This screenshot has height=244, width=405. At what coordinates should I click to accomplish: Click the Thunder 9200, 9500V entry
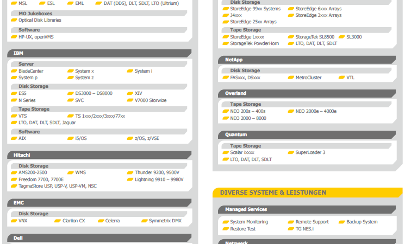157,172
